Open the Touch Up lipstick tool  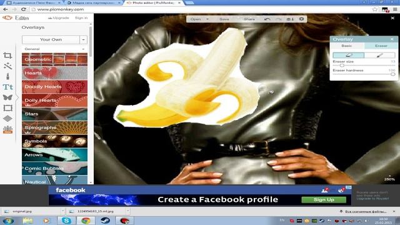[7, 76]
